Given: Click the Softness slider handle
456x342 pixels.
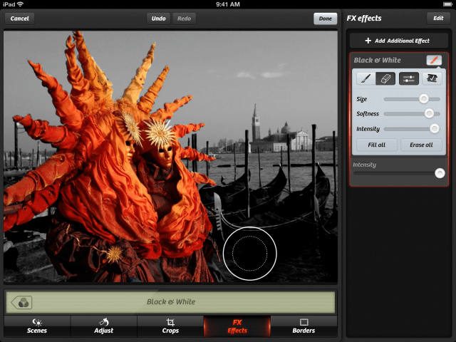Looking at the screenshot, I should tap(429, 114).
